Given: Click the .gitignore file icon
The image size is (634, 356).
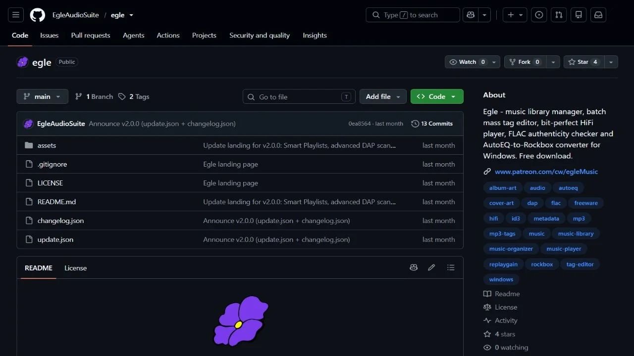Looking at the screenshot, I should [29, 164].
